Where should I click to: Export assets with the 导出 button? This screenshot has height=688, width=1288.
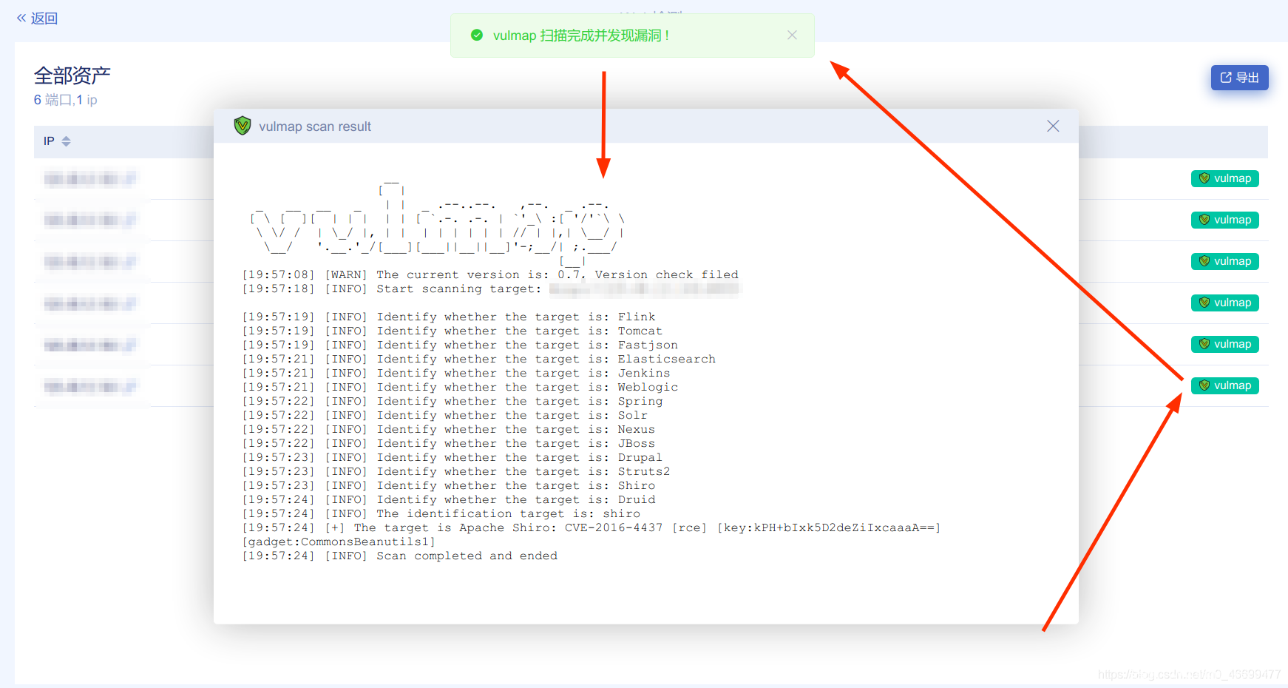1239,78
